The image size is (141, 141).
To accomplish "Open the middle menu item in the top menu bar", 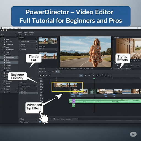I will click(x=26, y=32).
